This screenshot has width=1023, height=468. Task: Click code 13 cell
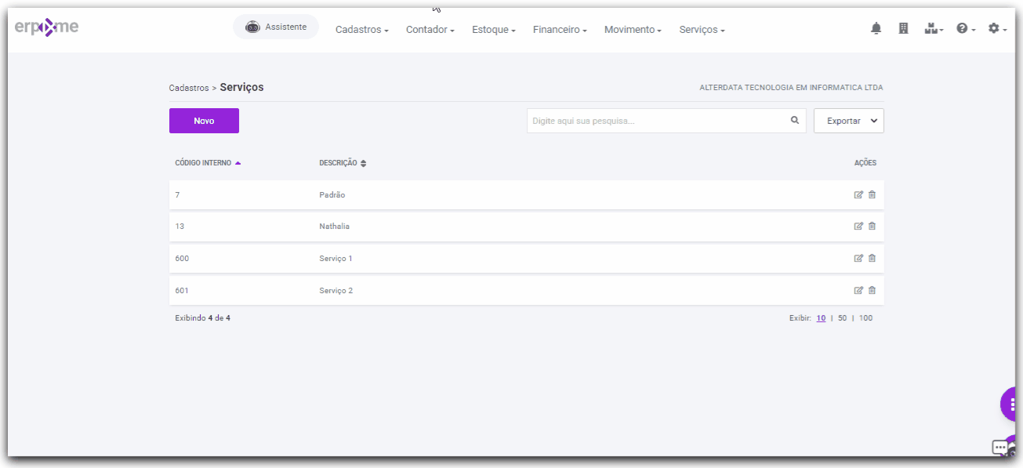(x=180, y=226)
